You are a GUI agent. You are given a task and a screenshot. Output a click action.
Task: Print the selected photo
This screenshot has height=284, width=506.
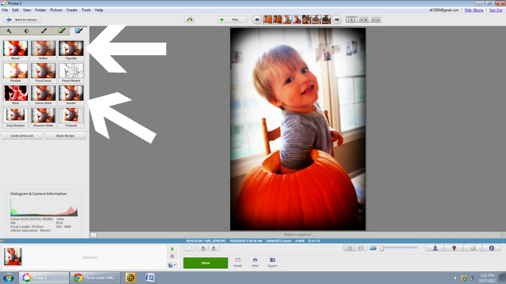[255, 262]
